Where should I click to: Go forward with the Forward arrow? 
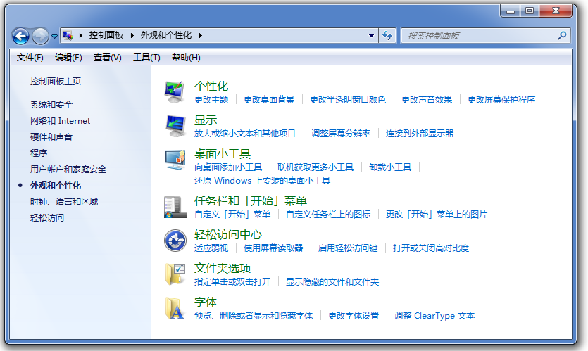[x=40, y=37]
